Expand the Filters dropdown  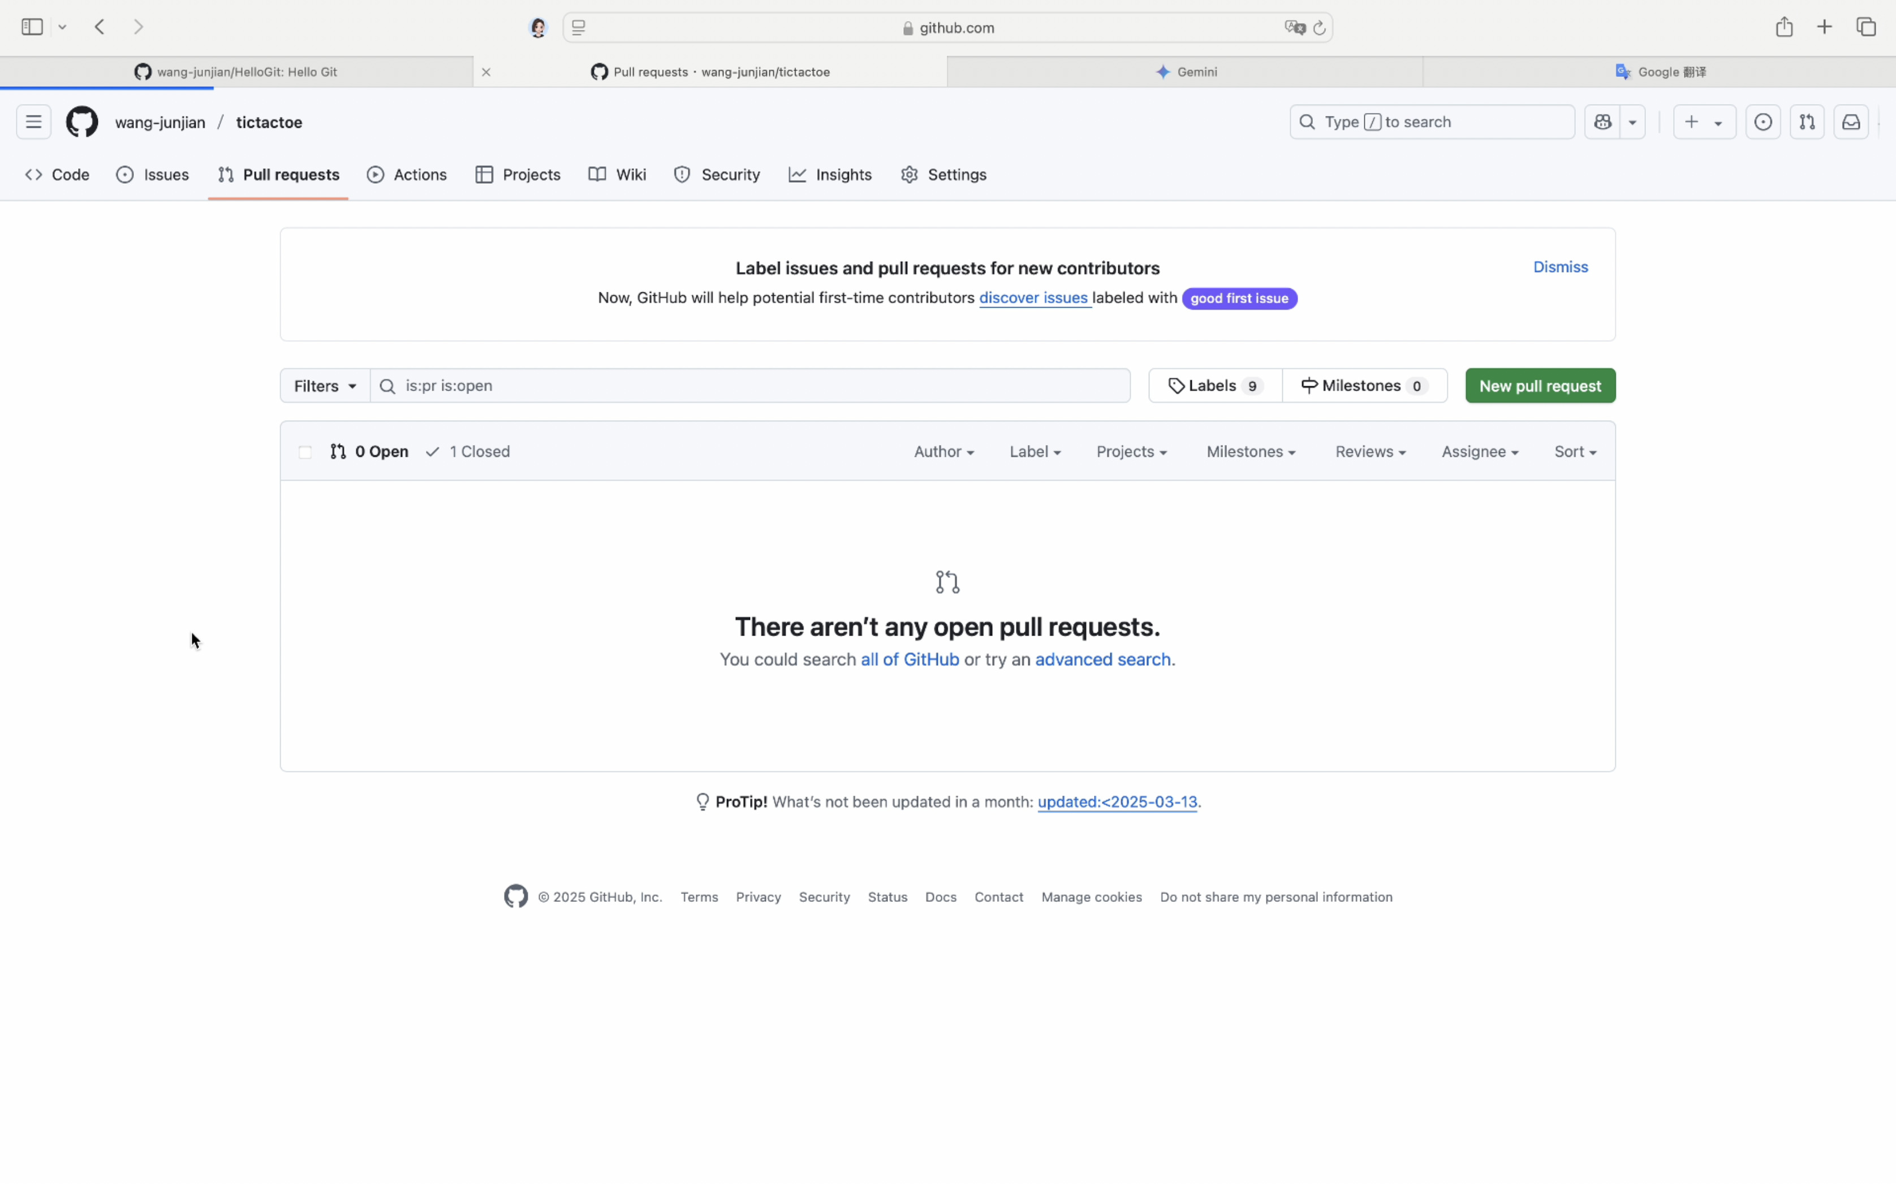(x=325, y=386)
